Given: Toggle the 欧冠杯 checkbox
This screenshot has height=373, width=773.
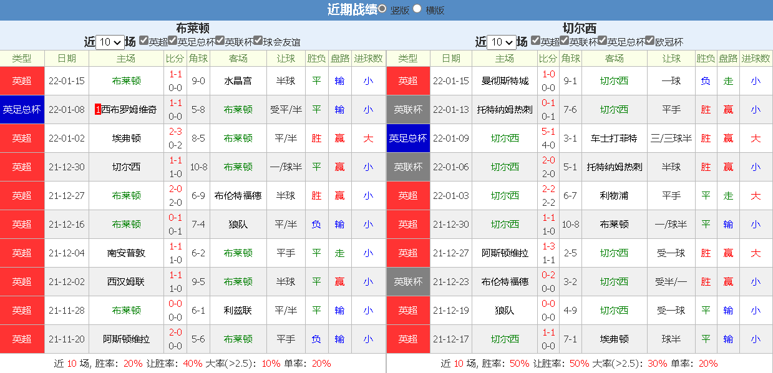Looking at the screenshot, I should point(650,41).
